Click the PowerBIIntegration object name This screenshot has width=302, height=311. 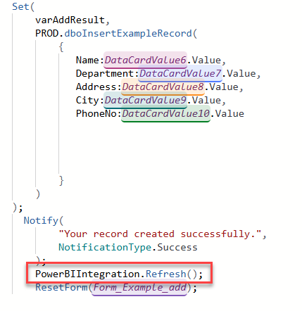click(87, 274)
